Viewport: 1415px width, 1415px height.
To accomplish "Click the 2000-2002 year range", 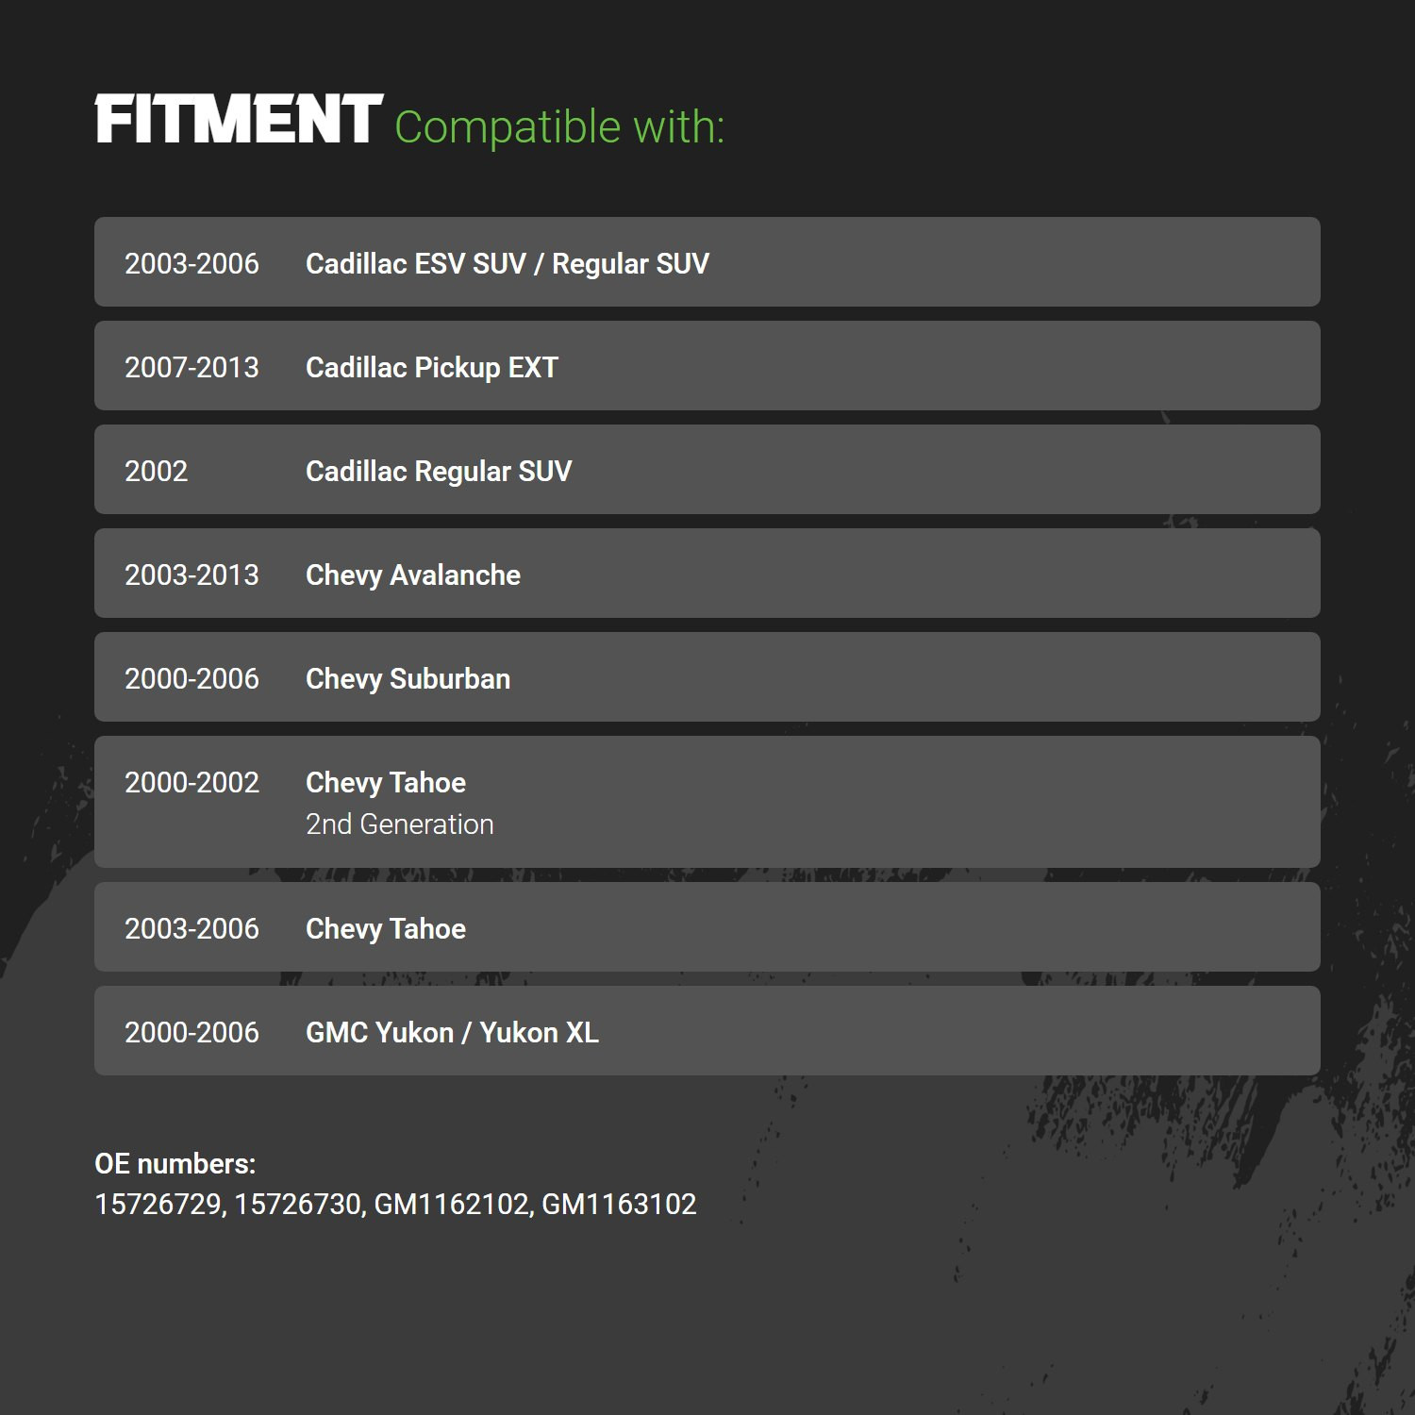I will (191, 782).
